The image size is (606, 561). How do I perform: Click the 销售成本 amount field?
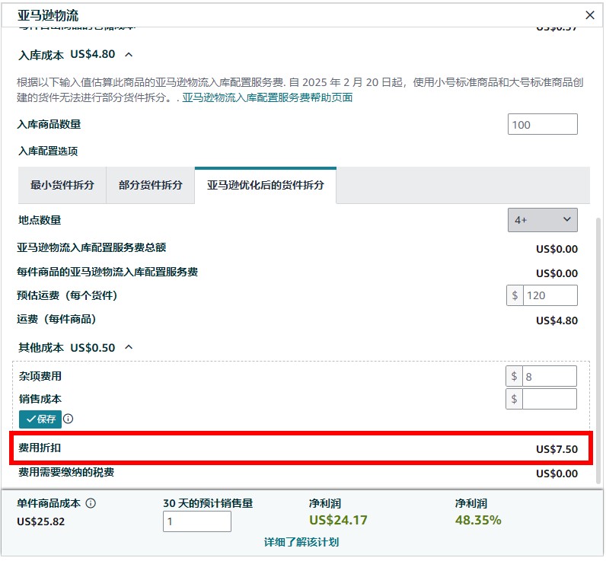549,399
